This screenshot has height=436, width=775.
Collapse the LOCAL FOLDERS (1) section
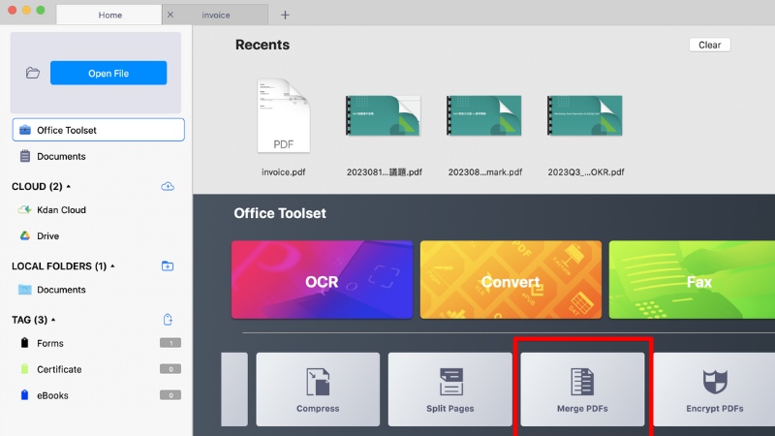click(112, 265)
